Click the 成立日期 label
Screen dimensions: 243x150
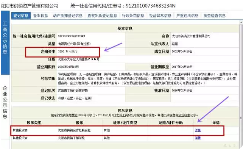(162, 52)
